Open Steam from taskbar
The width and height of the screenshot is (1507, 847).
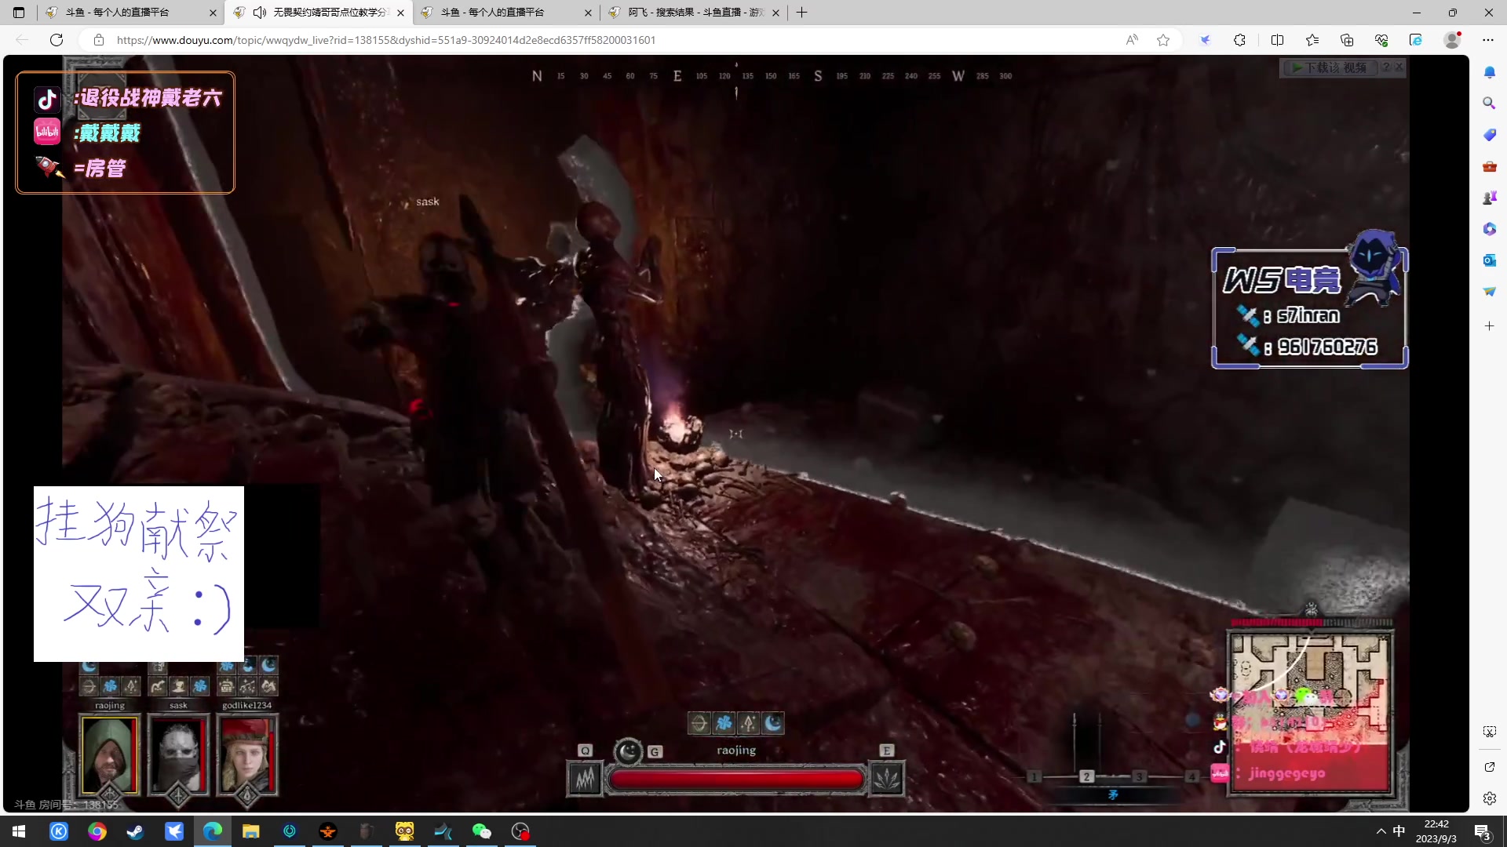click(x=136, y=831)
